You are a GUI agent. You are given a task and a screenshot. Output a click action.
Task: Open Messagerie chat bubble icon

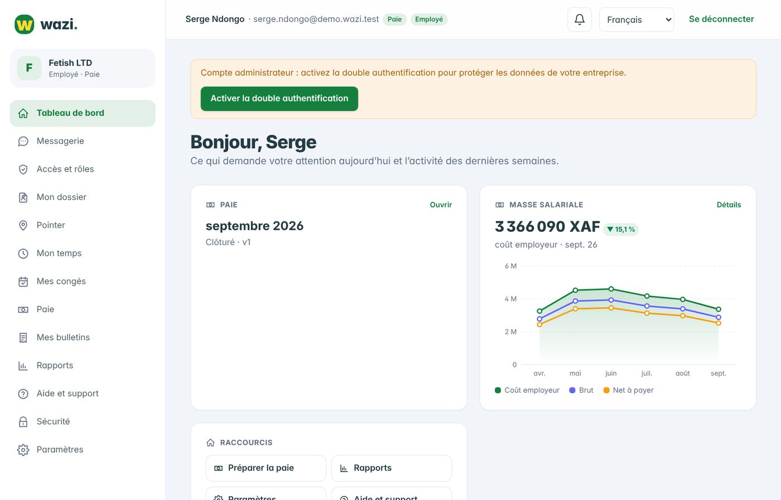(23, 141)
